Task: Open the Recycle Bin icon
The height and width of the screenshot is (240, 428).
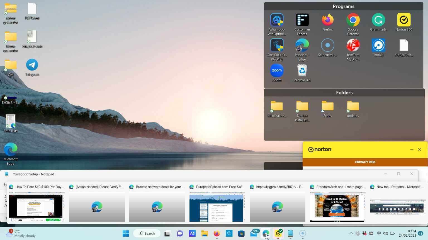Action: coord(302,71)
